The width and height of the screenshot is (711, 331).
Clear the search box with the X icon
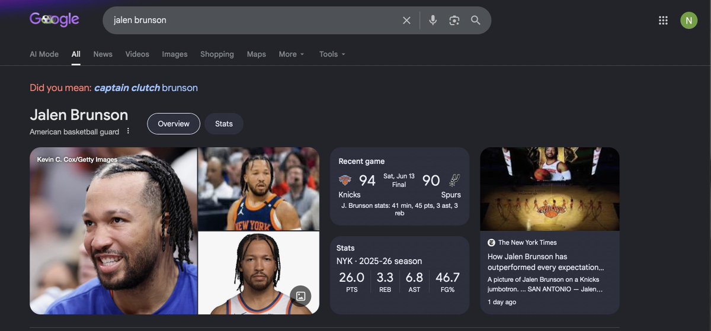pos(406,20)
